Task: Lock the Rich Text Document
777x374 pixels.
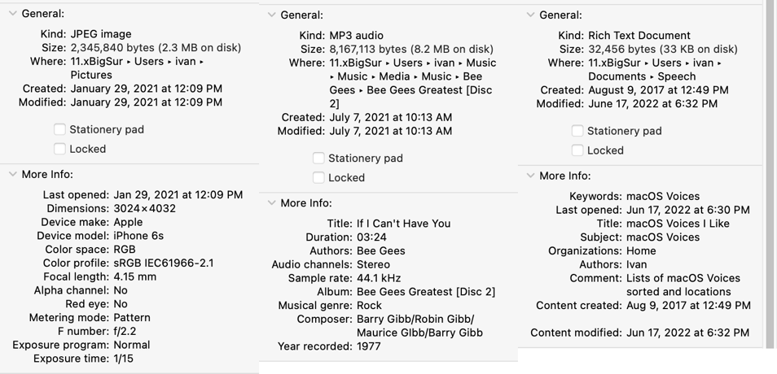Action: (x=577, y=150)
